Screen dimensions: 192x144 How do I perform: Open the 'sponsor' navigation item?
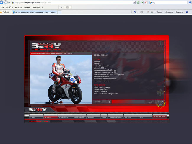pyautogui.click(x=94, y=117)
